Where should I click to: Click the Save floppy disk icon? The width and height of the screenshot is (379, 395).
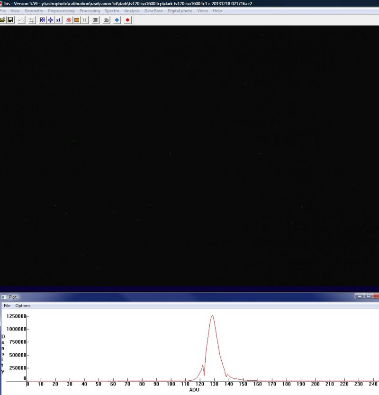tap(10, 20)
